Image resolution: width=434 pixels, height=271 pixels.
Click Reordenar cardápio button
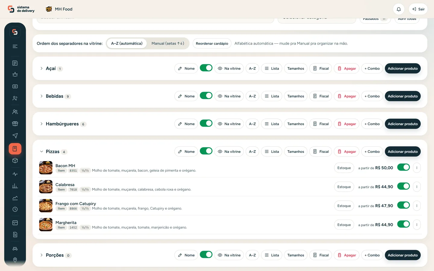point(212,43)
